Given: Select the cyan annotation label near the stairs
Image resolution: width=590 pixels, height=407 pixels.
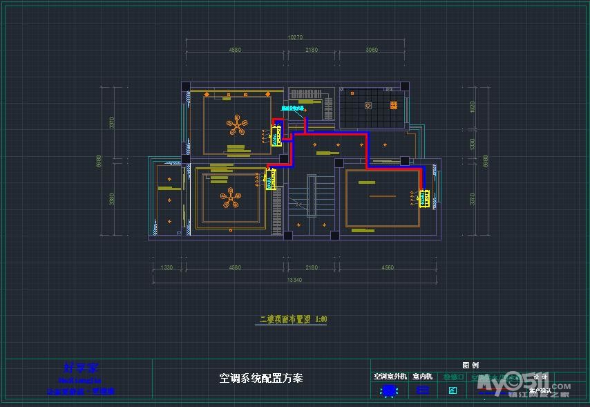Looking at the screenshot, I should [x=293, y=108].
